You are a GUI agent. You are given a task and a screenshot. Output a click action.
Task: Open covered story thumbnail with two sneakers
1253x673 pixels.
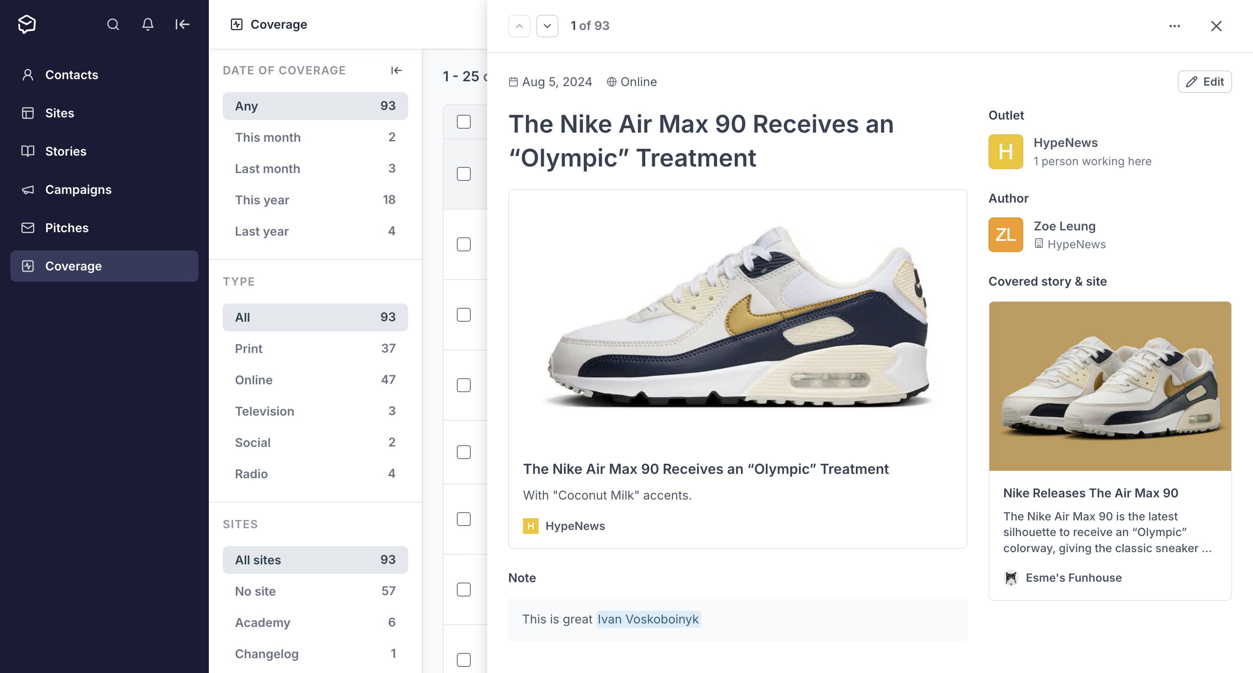[x=1109, y=386]
